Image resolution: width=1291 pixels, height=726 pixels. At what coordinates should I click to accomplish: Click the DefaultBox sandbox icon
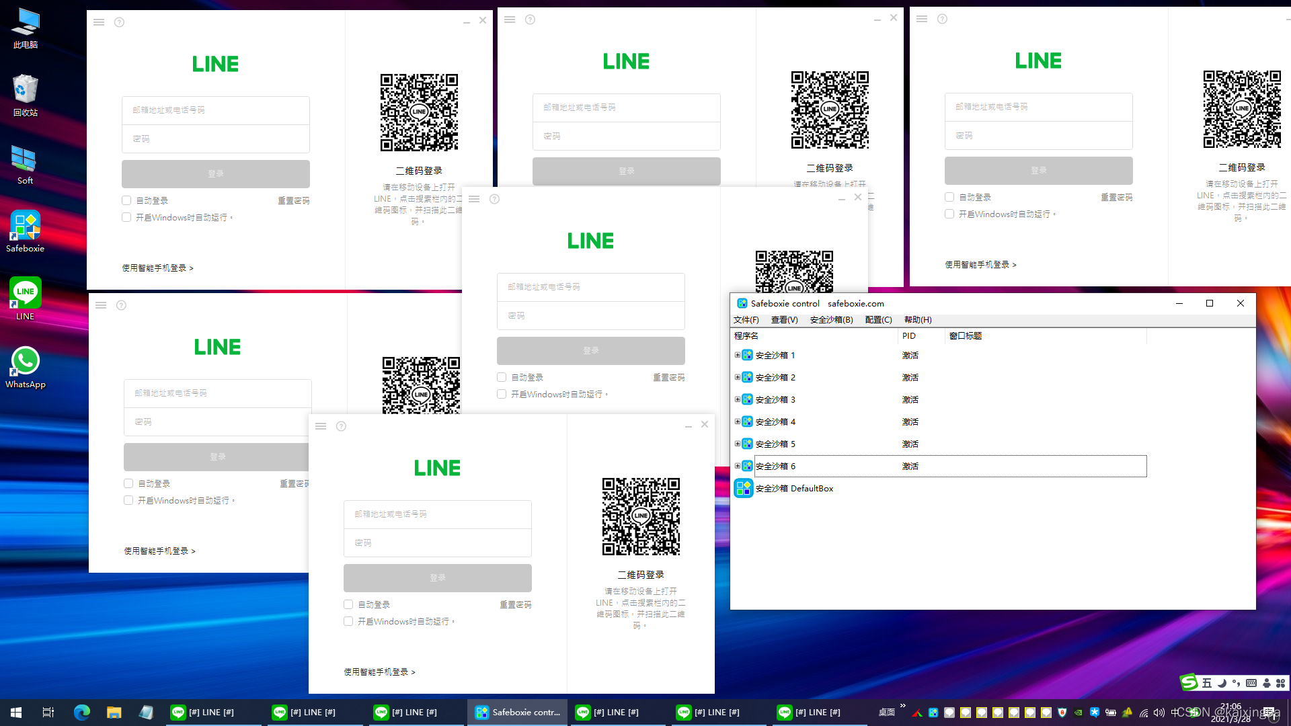pyautogui.click(x=743, y=489)
